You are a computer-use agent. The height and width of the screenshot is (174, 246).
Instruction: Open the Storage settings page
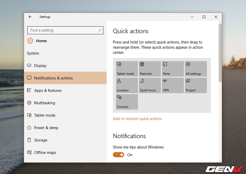pos(65,140)
